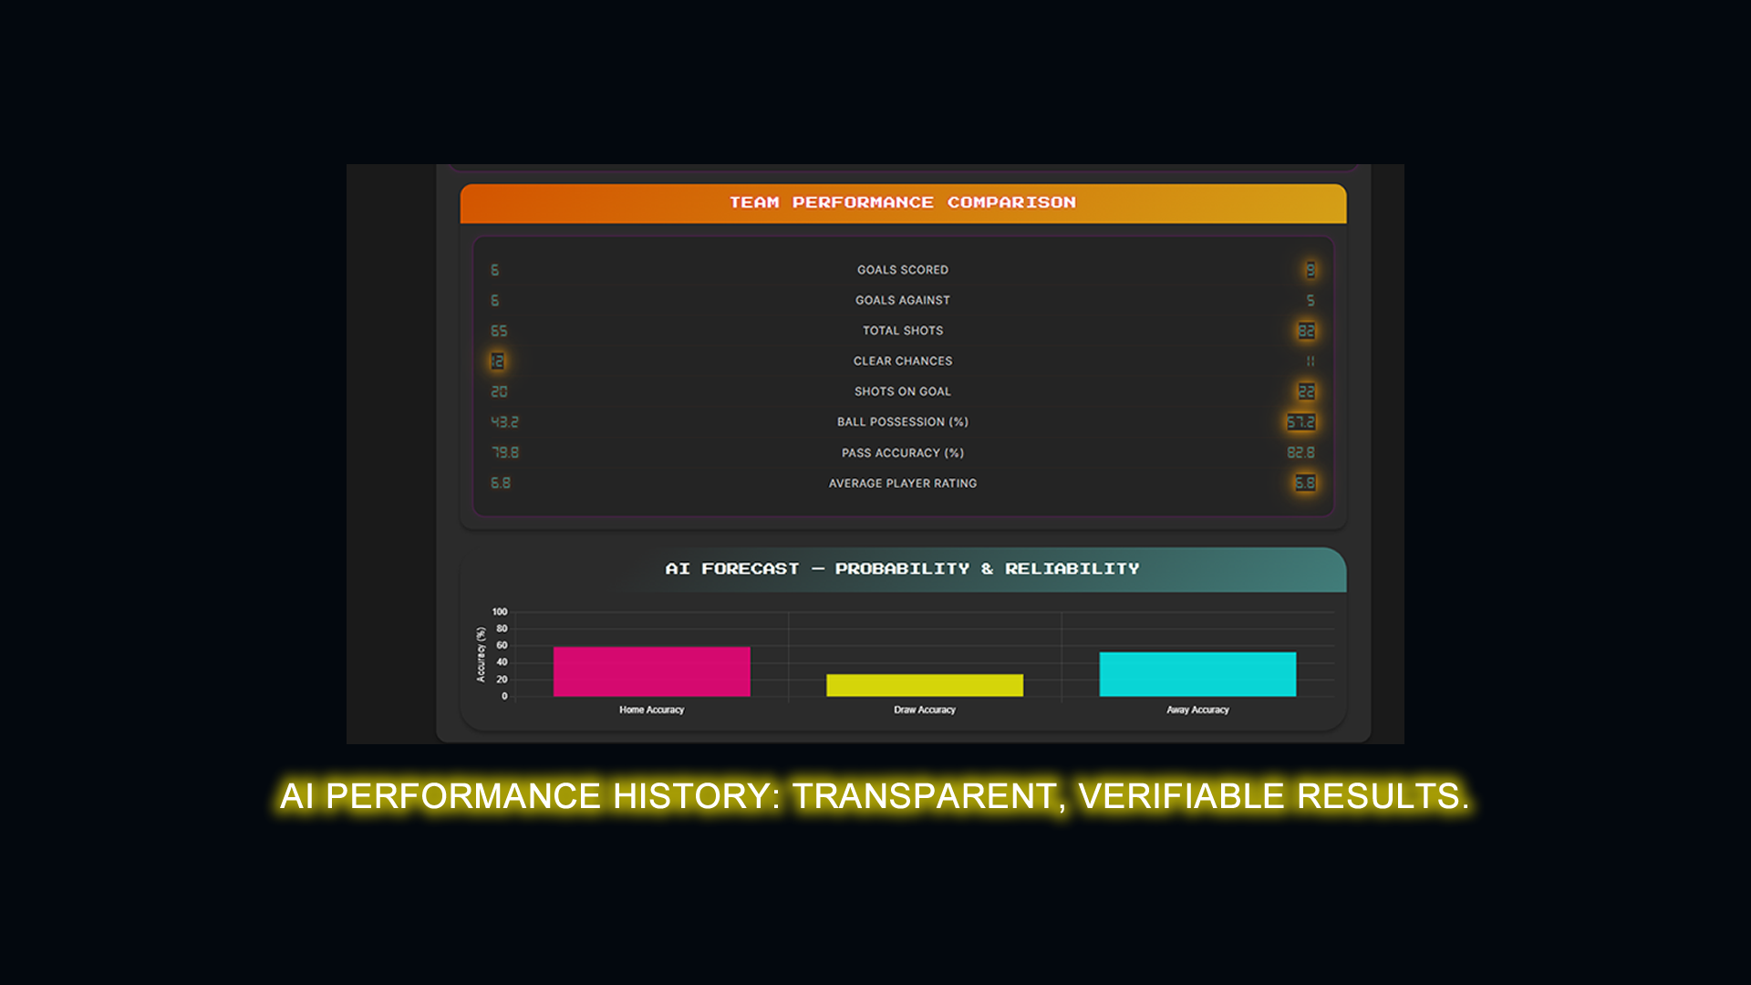This screenshot has height=985, width=1751.
Task: Click the Total Shots stat label
Action: click(902, 331)
